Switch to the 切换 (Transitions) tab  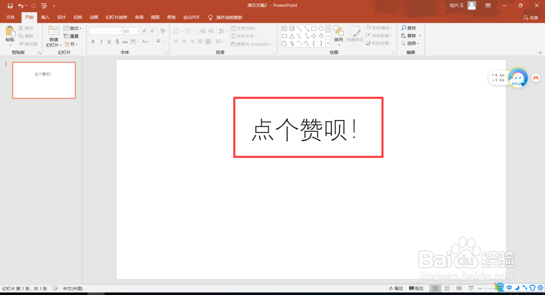coord(78,17)
